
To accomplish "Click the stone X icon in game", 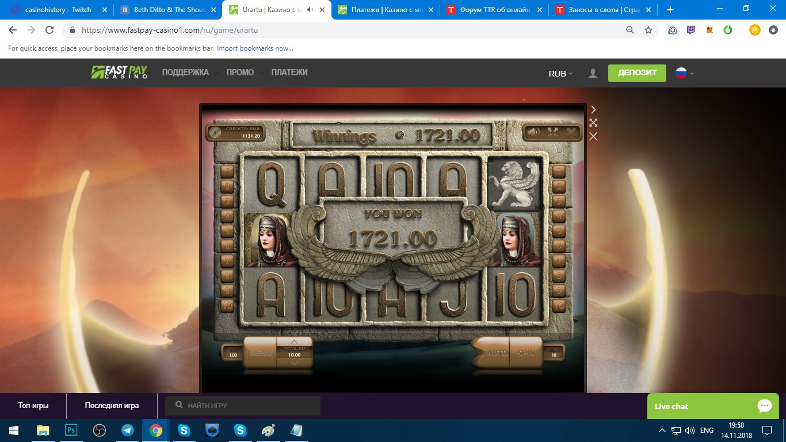I will click(x=571, y=133).
